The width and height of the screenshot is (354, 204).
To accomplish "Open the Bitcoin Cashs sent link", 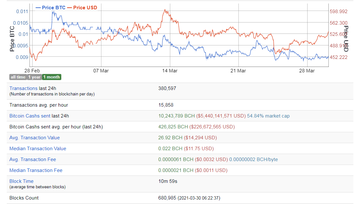I will coord(30,116).
